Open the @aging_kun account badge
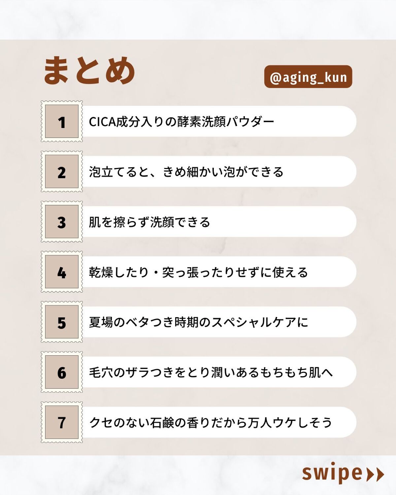 308,77
